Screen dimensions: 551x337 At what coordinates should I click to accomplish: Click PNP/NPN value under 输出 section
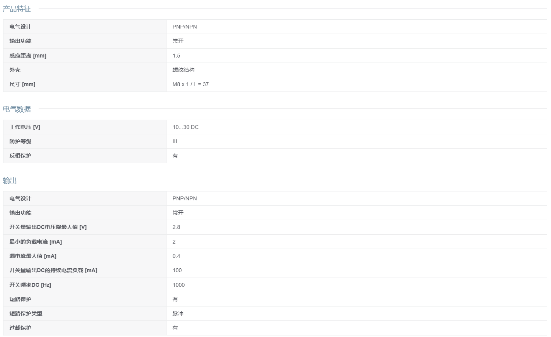coord(185,198)
